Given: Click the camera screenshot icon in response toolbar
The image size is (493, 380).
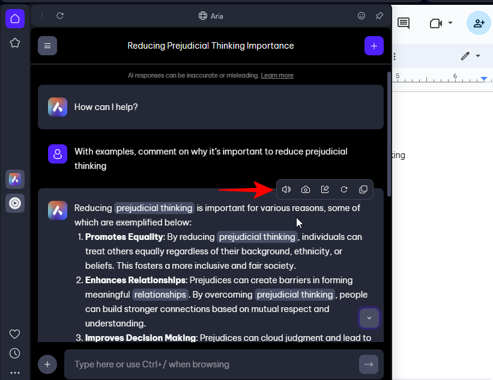Looking at the screenshot, I should (306, 189).
